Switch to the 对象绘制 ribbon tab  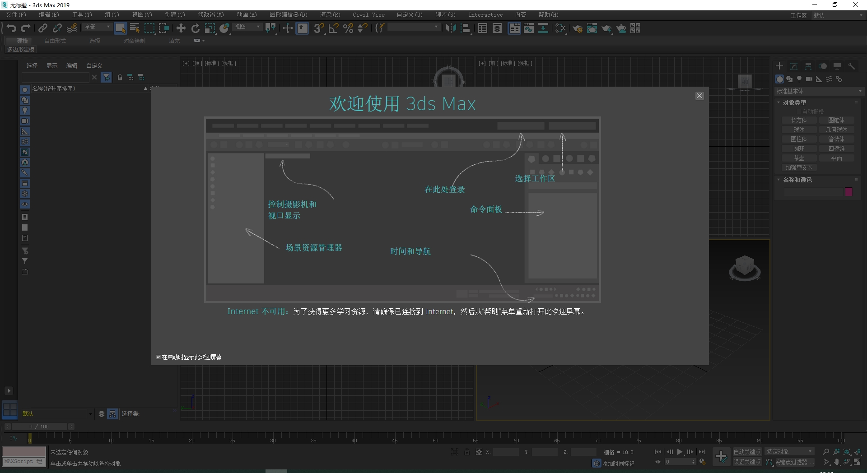[x=135, y=41]
